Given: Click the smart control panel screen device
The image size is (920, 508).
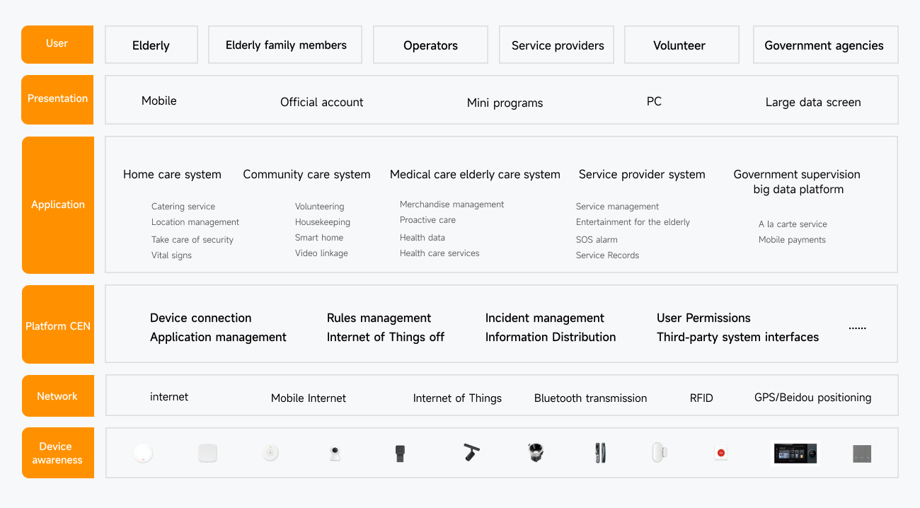Looking at the screenshot, I should pos(795,454).
